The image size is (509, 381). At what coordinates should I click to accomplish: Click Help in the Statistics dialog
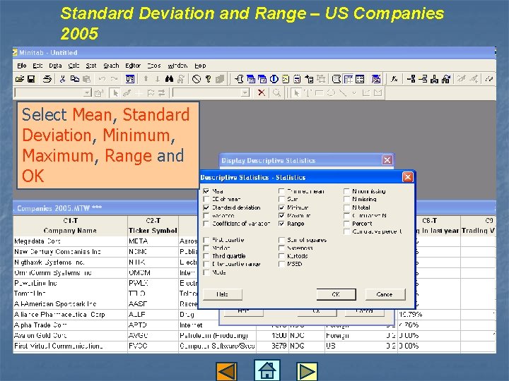pos(223,294)
